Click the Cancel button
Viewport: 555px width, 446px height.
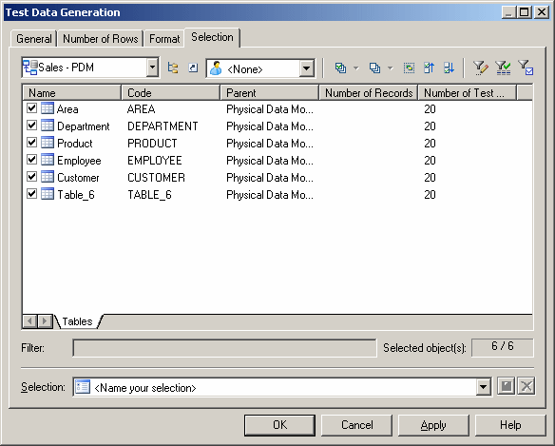pos(356,425)
